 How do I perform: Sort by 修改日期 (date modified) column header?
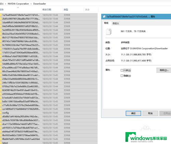coord(47,10)
